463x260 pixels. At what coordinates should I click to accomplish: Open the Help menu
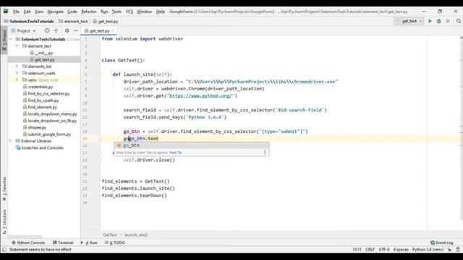pyautogui.click(x=161, y=12)
